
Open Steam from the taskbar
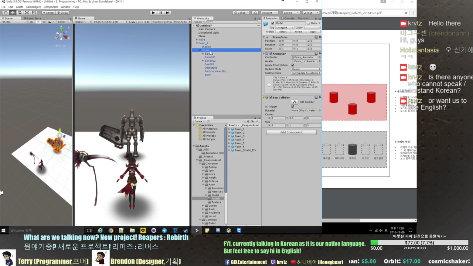point(186,231)
